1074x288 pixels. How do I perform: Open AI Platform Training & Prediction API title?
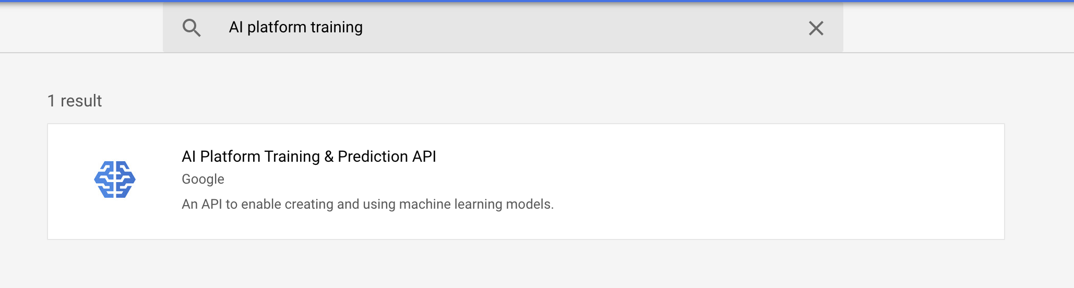tap(308, 157)
